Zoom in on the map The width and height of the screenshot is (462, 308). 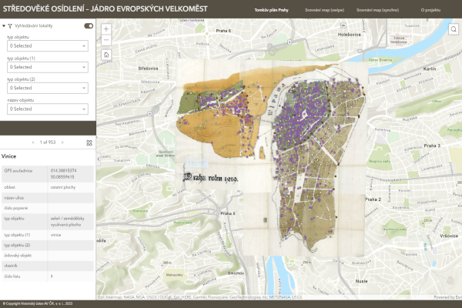point(106,29)
